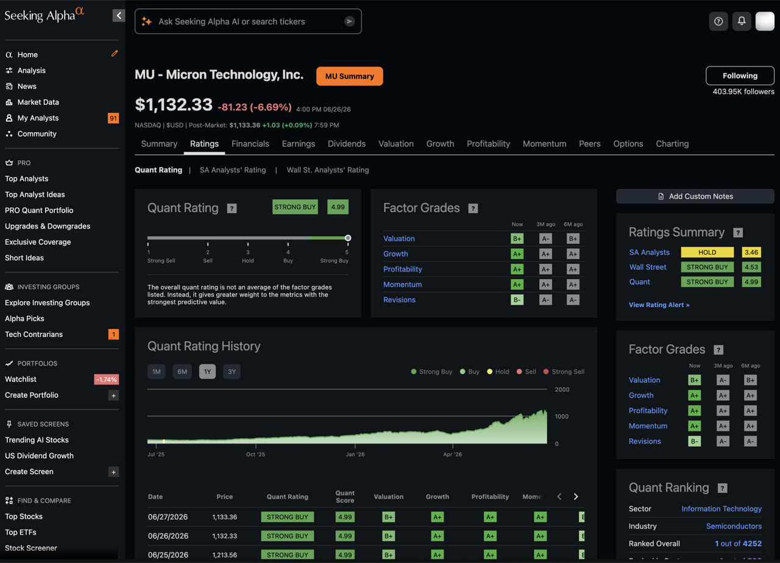This screenshot has height=563, width=780.
Task: Switch to the Summary tab
Action: [x=159, y=144]
